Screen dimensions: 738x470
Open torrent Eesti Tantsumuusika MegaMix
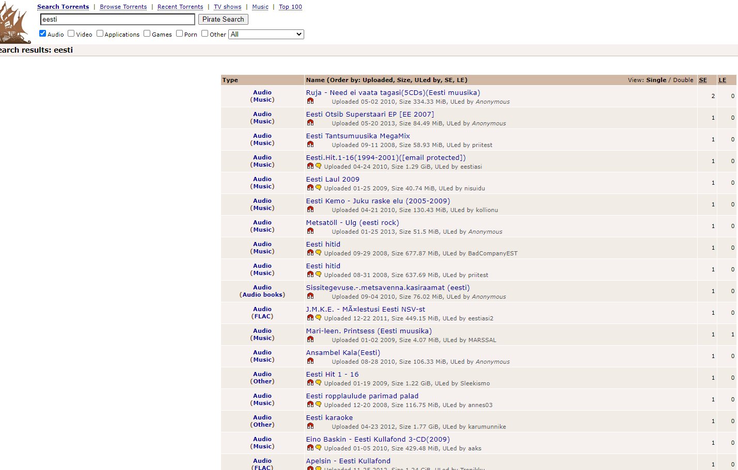coord(358,136)
